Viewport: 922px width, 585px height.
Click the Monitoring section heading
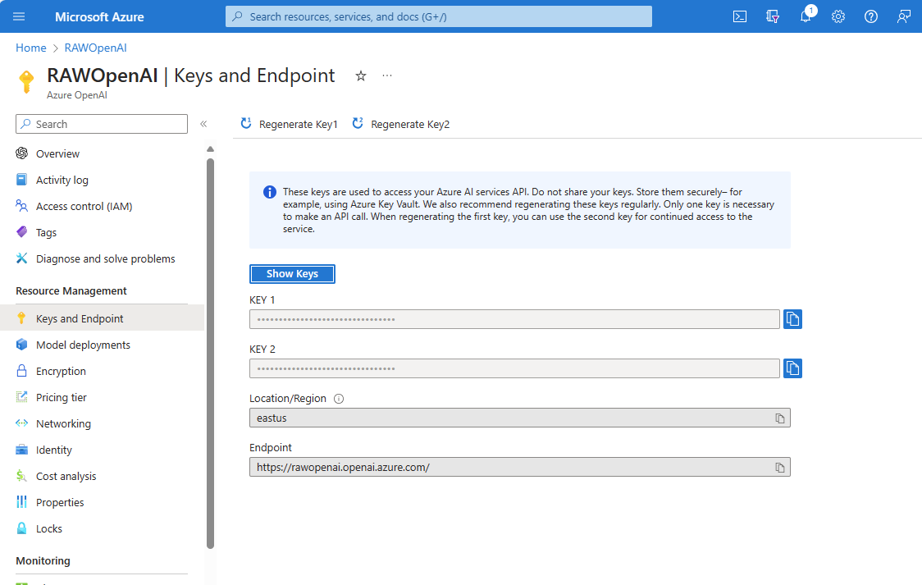(43, 561)
